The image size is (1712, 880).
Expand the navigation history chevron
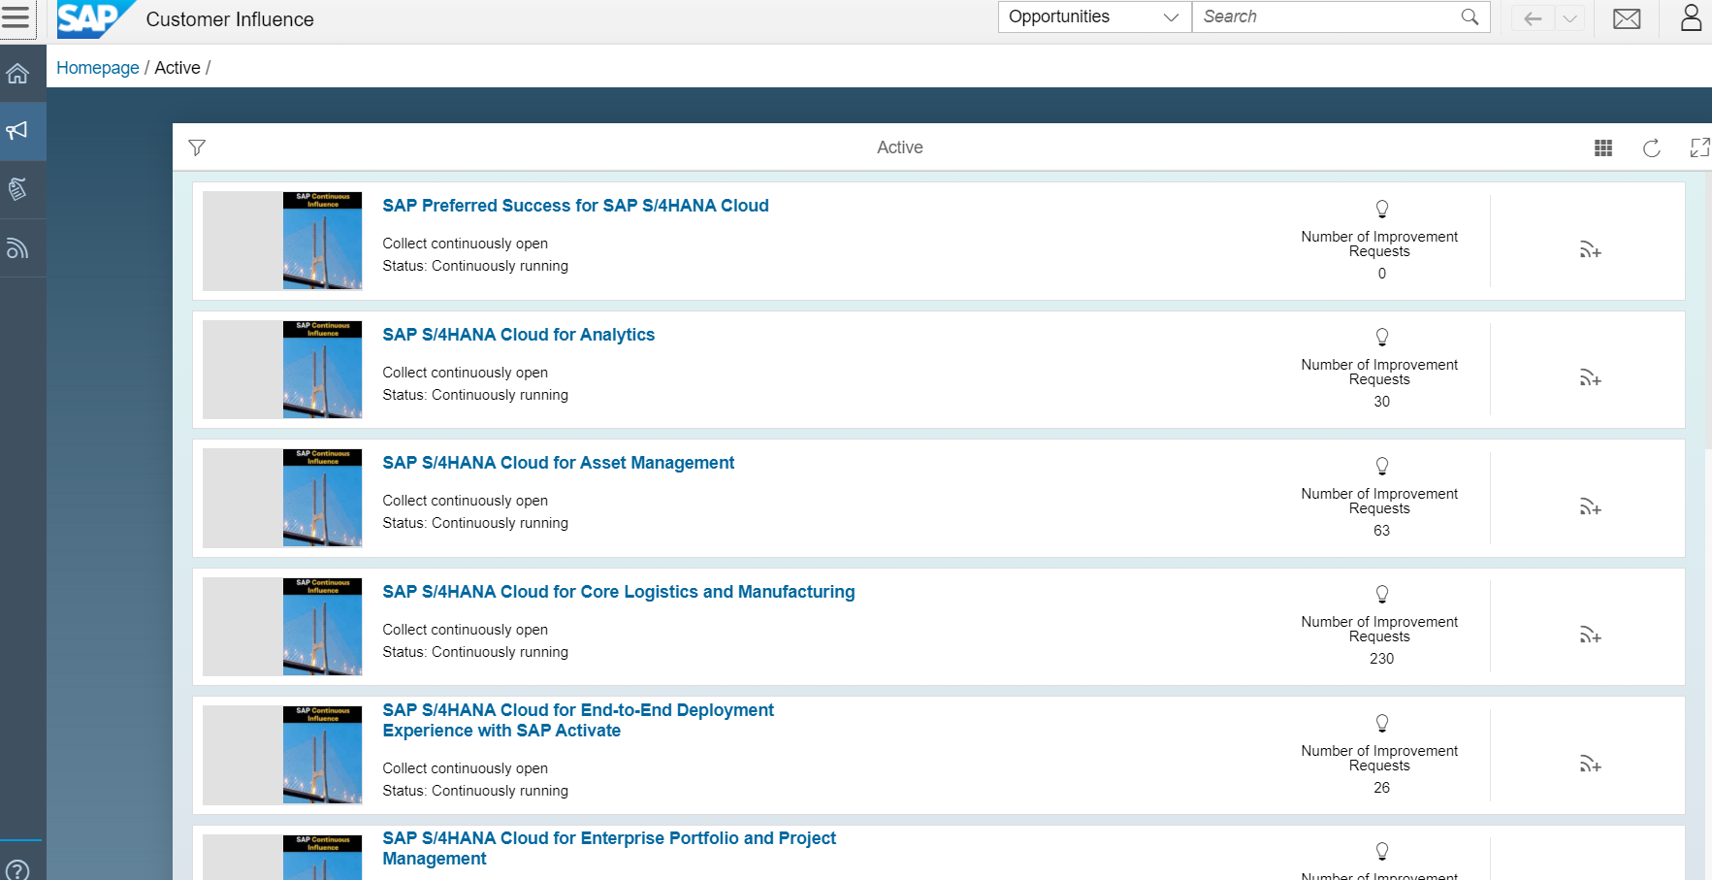1569,18
